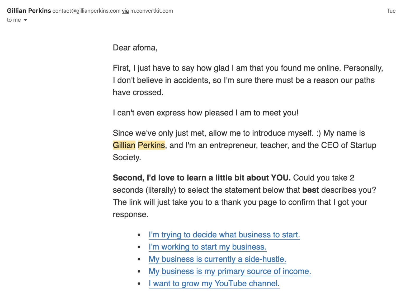Click the underlined "via" link in header

pyautogui.click(x=125, y=11)
